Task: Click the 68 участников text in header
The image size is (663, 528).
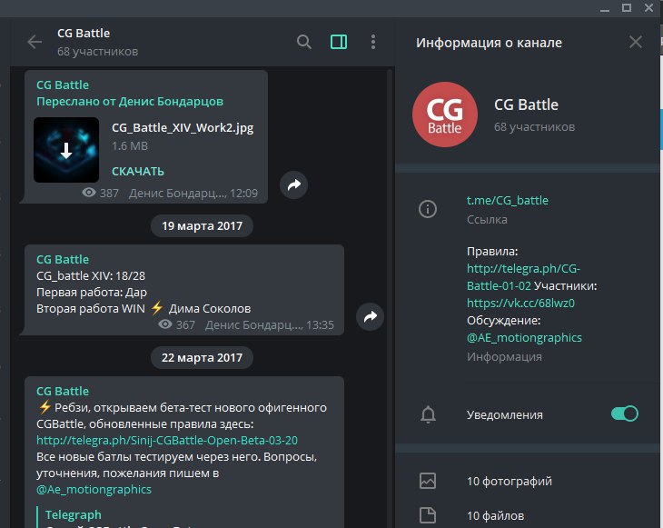Action: [98, 52]
